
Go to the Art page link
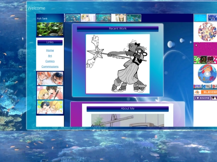(x=50, y=56)
